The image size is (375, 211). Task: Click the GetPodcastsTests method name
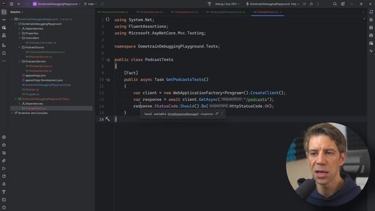pyautogui.click(x=185, y=80)
